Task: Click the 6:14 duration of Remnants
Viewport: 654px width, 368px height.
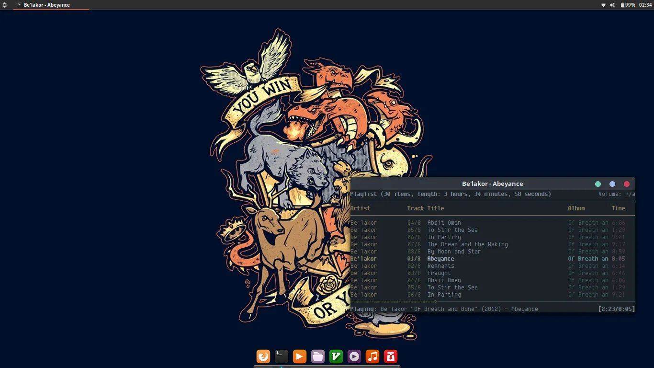Action: click(618, 266)
